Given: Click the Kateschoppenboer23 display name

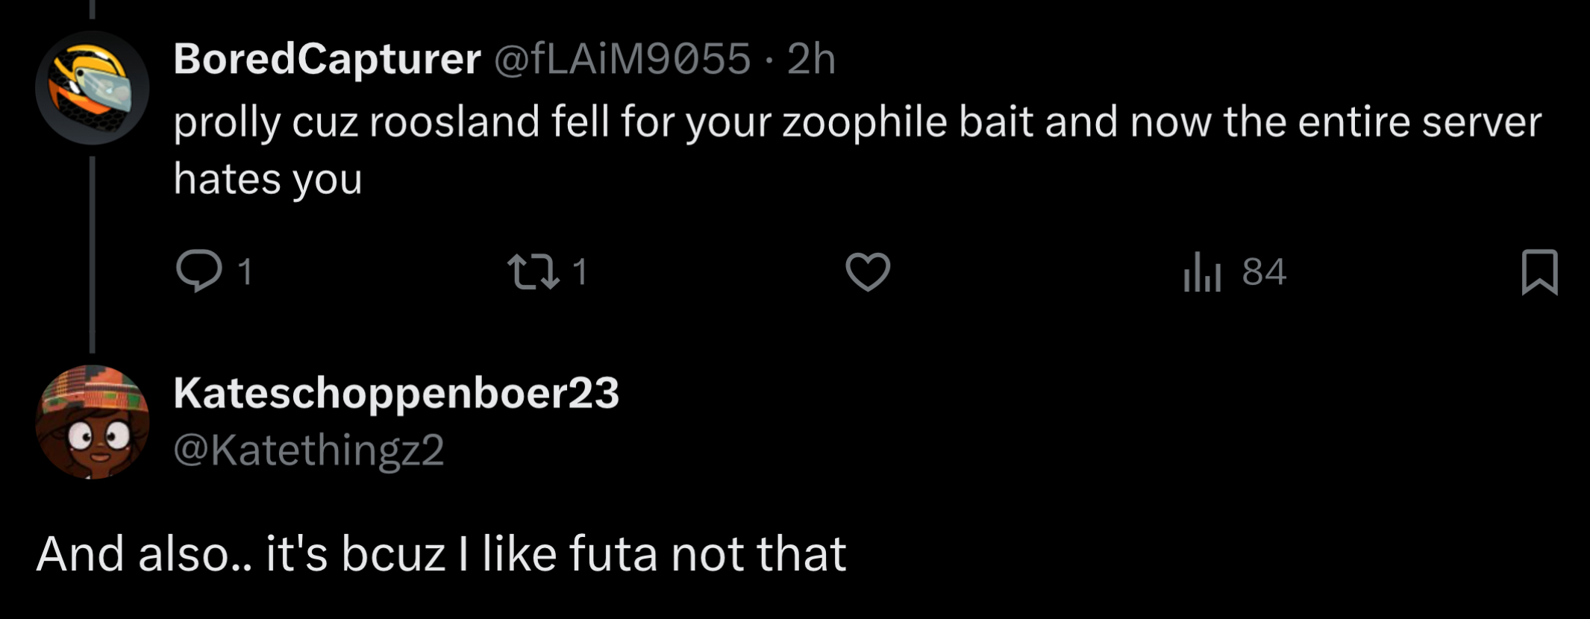Looking at the screenshot, I should point(396,393).
